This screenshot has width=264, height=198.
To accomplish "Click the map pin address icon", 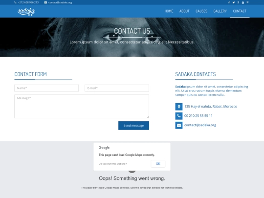I will 179,107.
